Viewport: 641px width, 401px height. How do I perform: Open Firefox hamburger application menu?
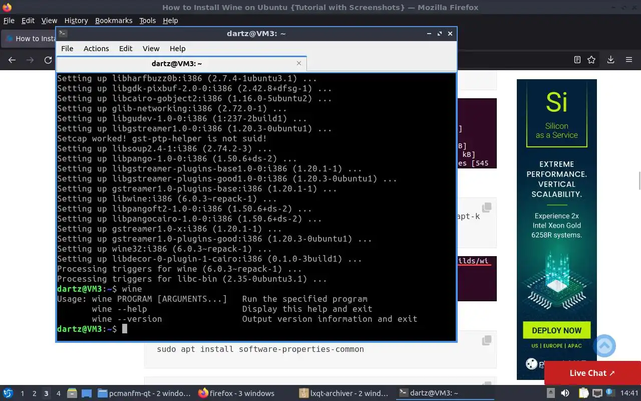tap(629, 60)
